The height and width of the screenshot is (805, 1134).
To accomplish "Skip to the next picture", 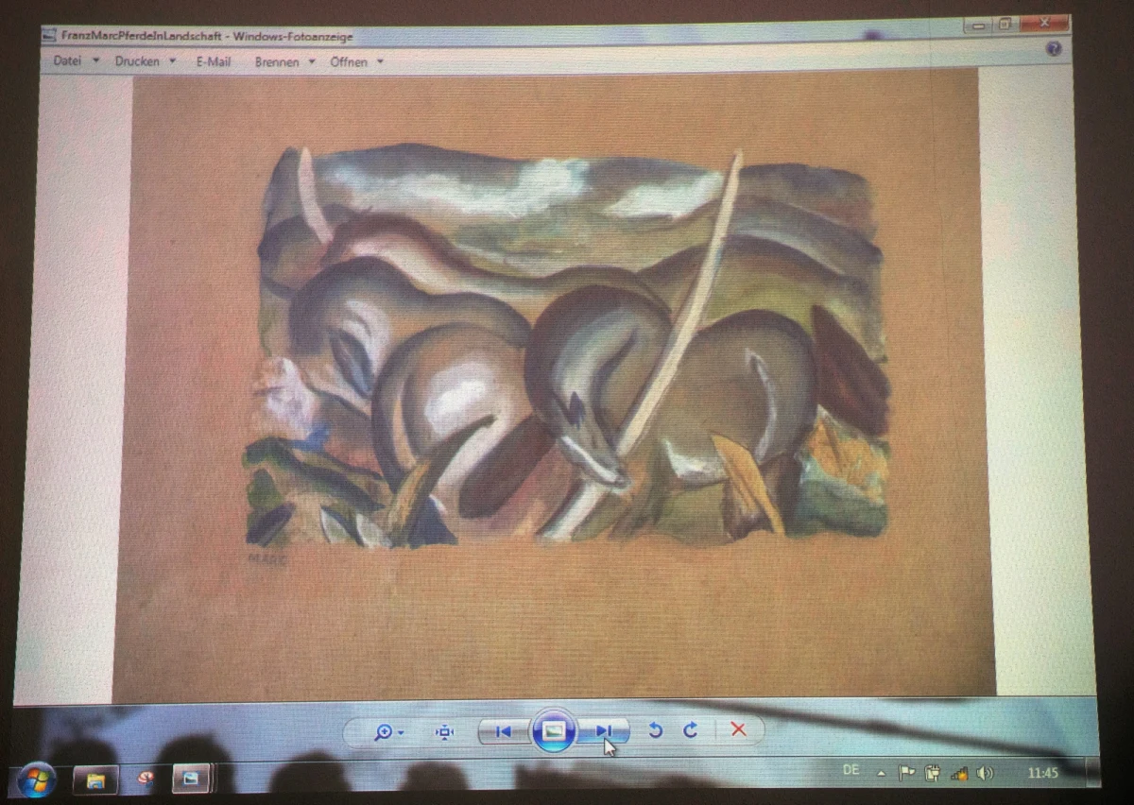I will (604, 730).
